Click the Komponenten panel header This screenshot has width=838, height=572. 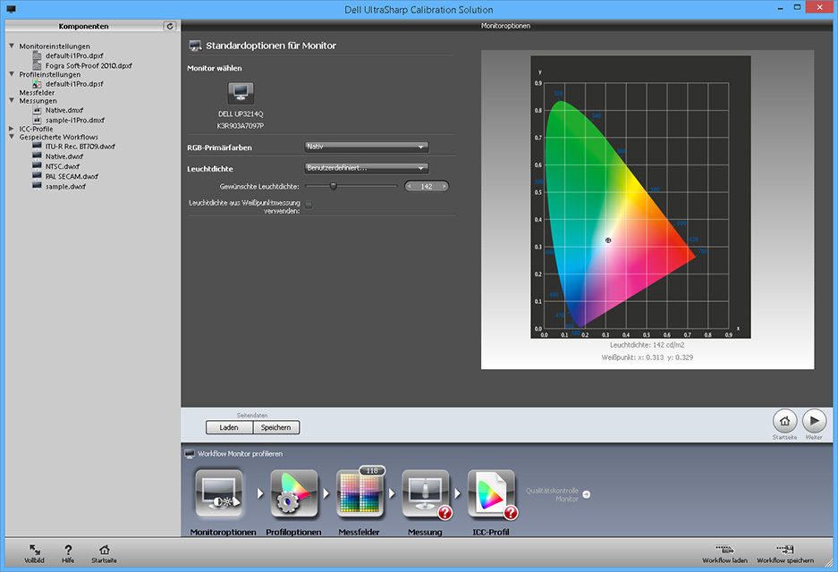click(x=83, y=26)
